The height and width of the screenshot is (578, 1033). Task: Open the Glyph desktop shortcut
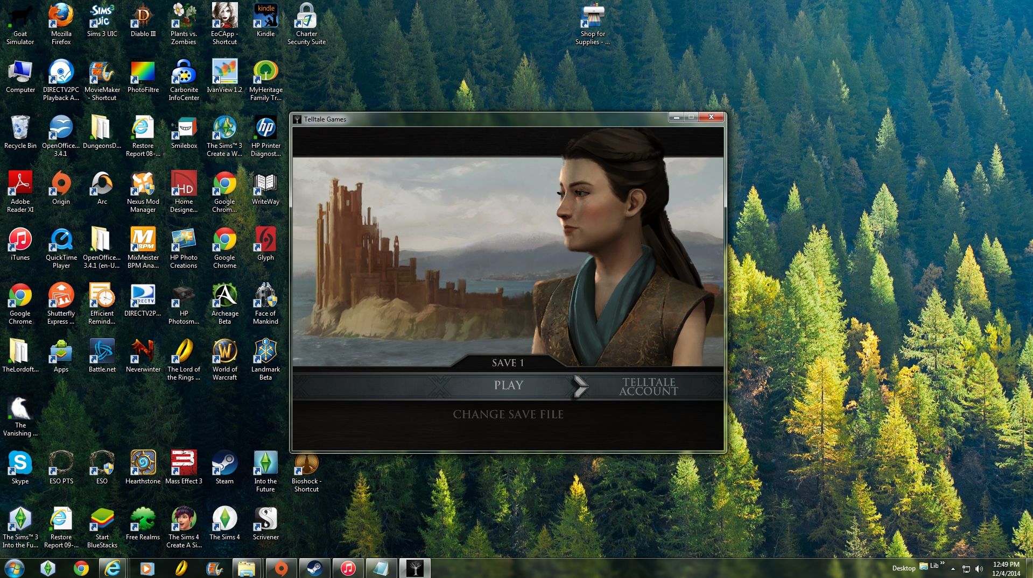tap(266, 244)
